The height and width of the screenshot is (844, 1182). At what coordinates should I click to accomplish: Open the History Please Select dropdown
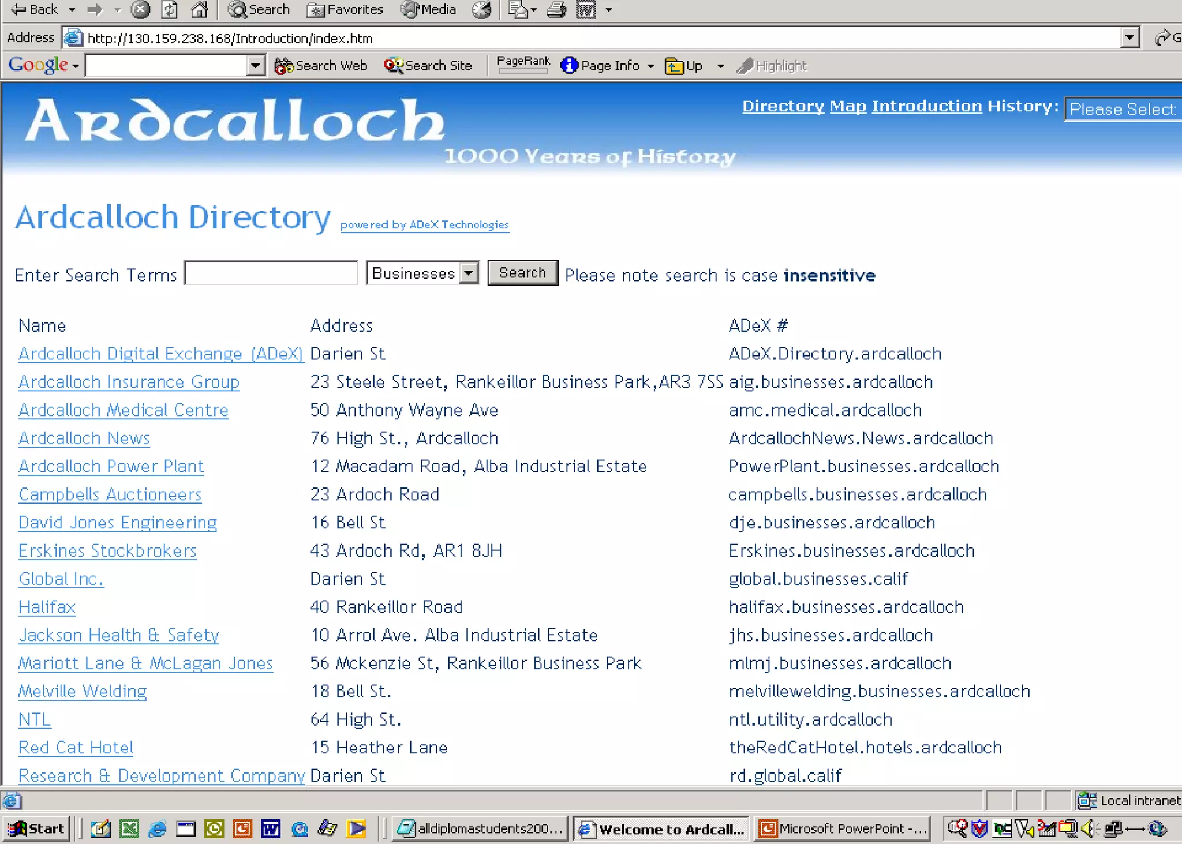(1122, 109)
